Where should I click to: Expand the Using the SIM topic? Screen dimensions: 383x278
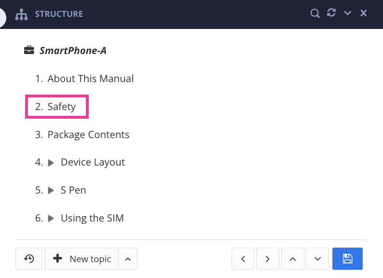52,219
